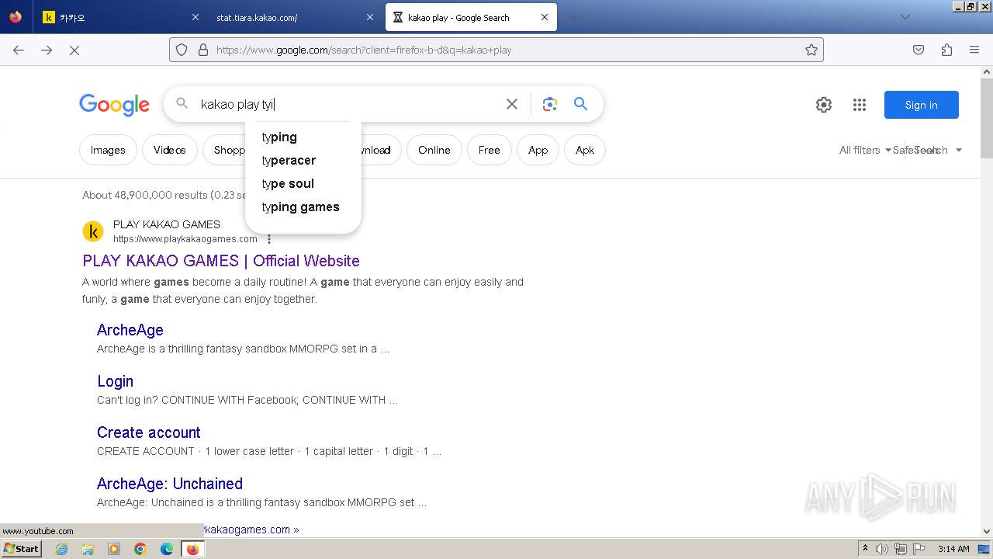Image resolution: width=993 pixels, height=559 pixels.
Task: Open a new tab with plus button
Action: 573,17
